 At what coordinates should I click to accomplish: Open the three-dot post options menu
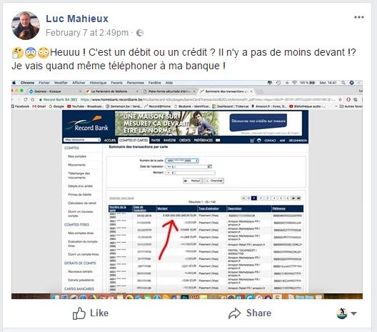(x=358, y=17)
